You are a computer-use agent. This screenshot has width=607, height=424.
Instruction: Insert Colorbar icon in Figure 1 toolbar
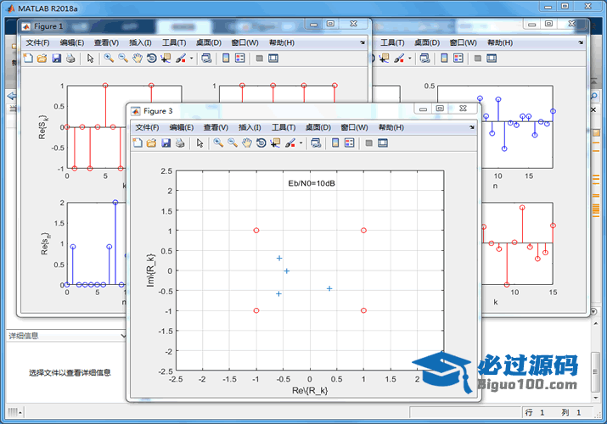pyautogui.click(x=226, y=59)
